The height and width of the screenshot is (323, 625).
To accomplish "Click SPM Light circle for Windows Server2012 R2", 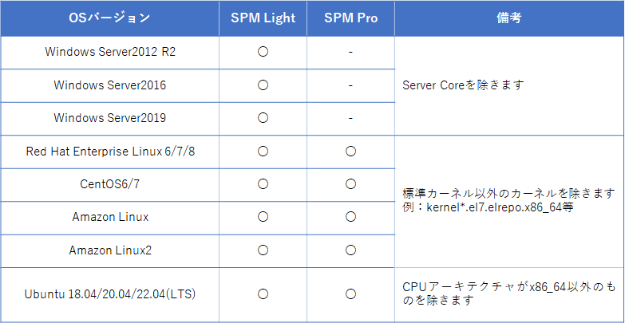I will [x=263, y=52].
